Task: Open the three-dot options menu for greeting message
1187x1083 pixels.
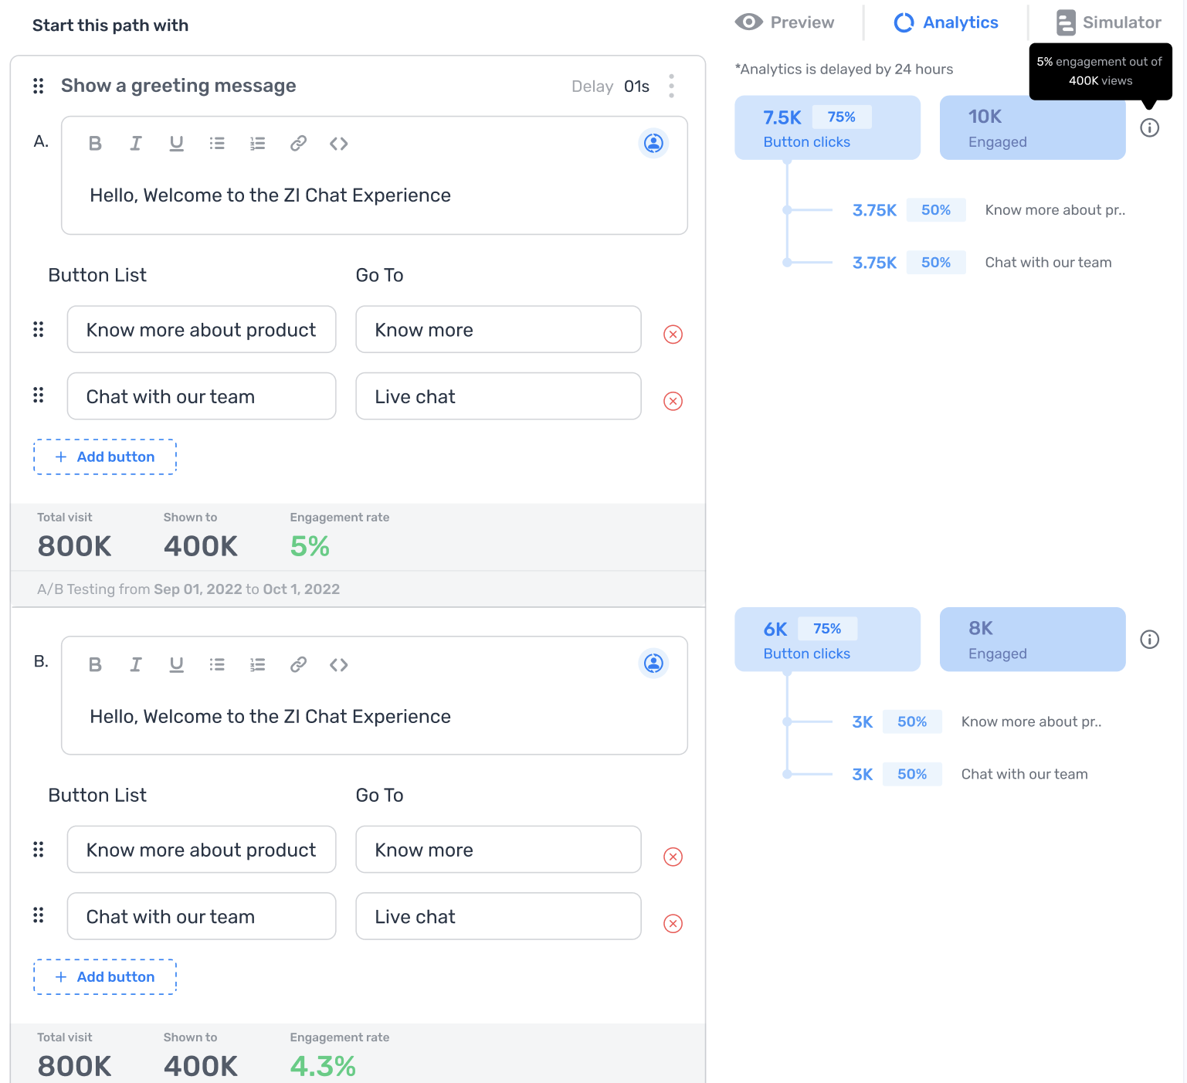Action: click(671, 86)
